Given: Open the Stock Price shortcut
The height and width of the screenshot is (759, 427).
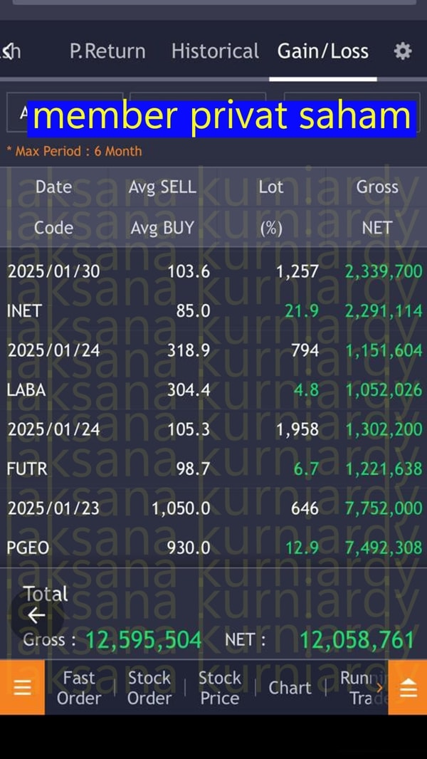Looking at the screenshot, I should coord(219,688).
